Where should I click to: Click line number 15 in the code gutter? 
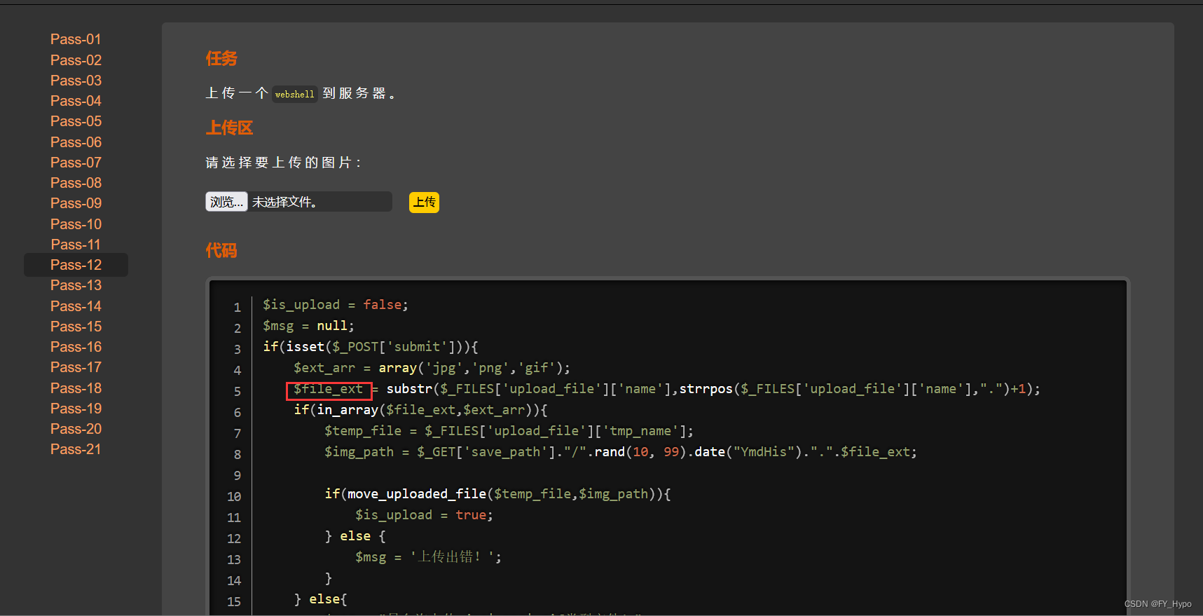(234, 601)
